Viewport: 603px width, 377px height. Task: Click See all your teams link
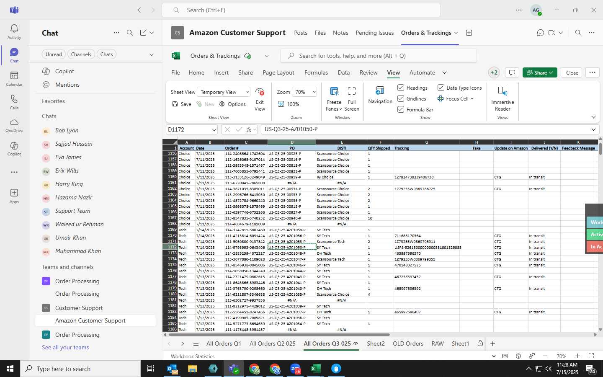coord(65,348)
